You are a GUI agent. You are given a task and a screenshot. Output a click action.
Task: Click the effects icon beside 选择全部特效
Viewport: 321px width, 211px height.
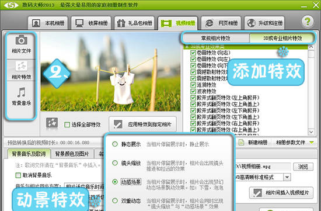pyautogui.click(x=52, y=123)
